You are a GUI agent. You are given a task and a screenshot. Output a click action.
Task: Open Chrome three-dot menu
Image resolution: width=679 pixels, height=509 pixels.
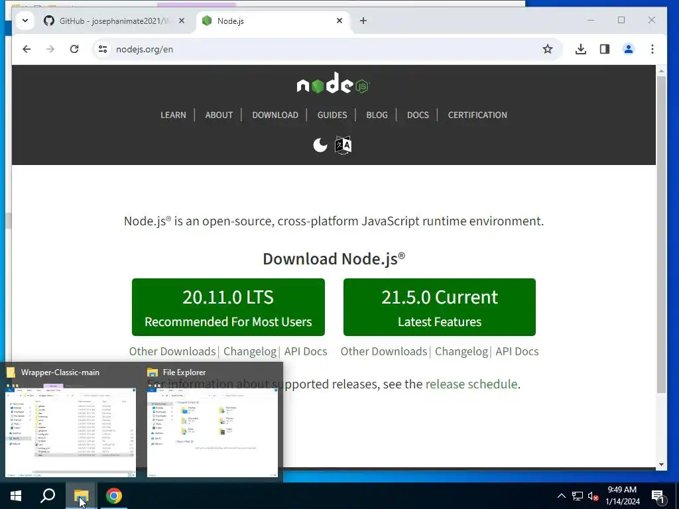click(x=652, y=49)
